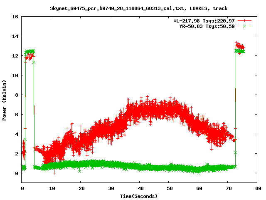Click the y-axis tick label 12
Screen dimensions: 266x200
pyautogui.click(x=15, y=56)
